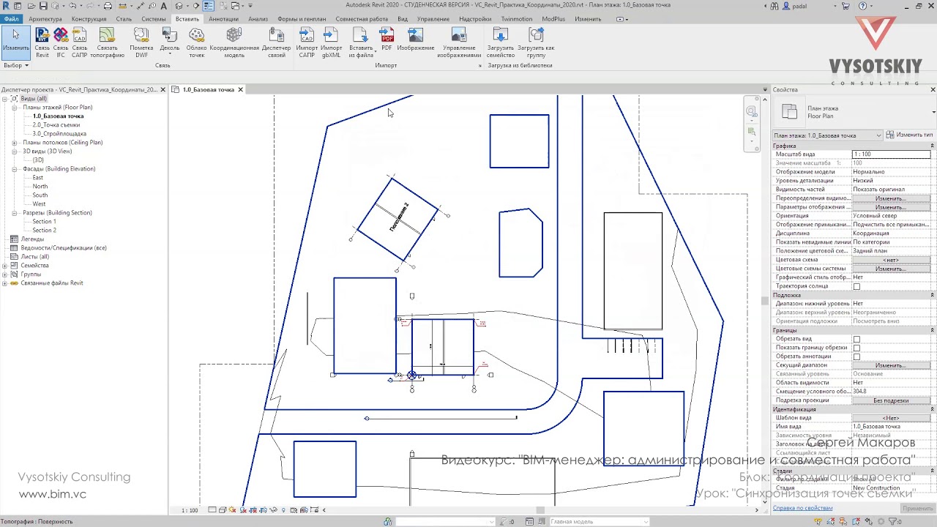
Task: Open Диспетчер связей (Manage Links)
Action: point(277,42)
